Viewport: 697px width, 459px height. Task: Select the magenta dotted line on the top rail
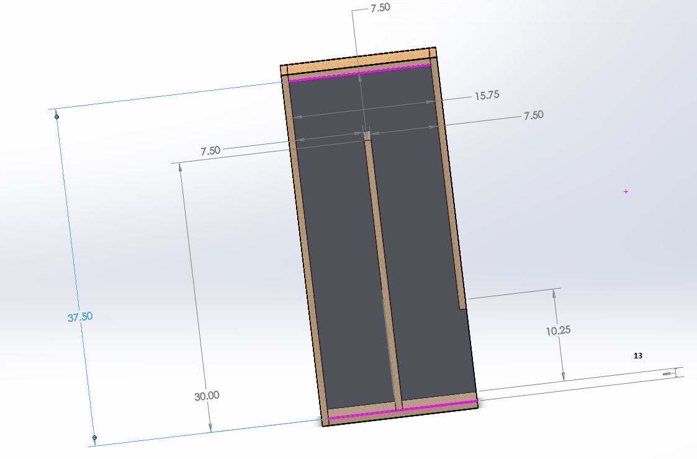click(x=359, y=73)
